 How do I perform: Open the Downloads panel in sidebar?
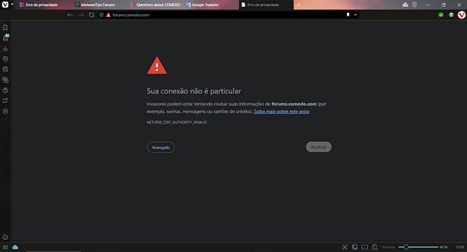[5, 49]
